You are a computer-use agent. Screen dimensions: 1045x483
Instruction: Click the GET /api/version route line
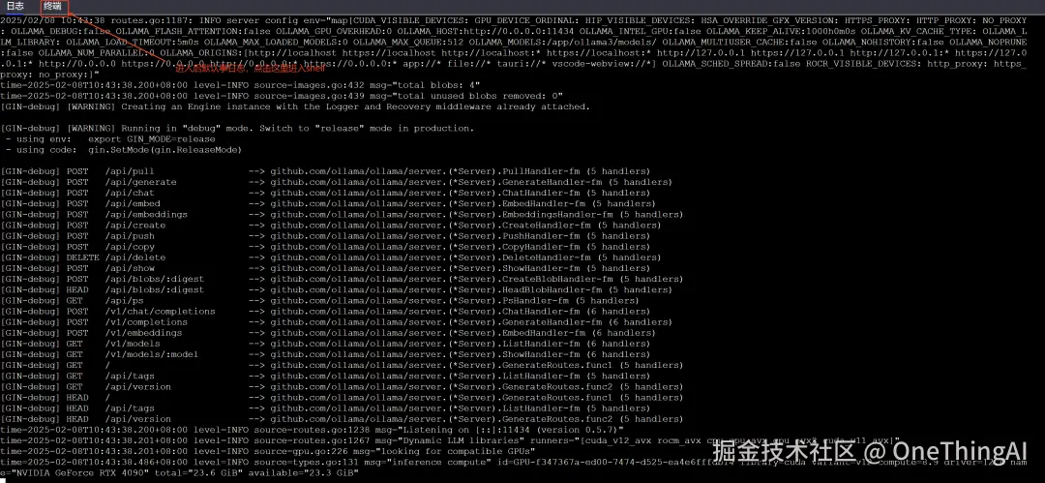point(342,386)
